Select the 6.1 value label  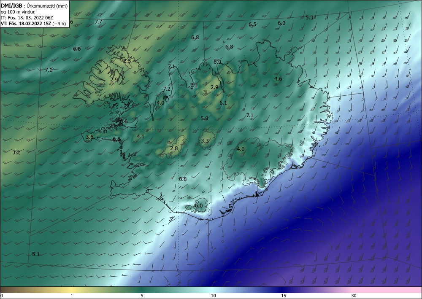tap(223, 103)
